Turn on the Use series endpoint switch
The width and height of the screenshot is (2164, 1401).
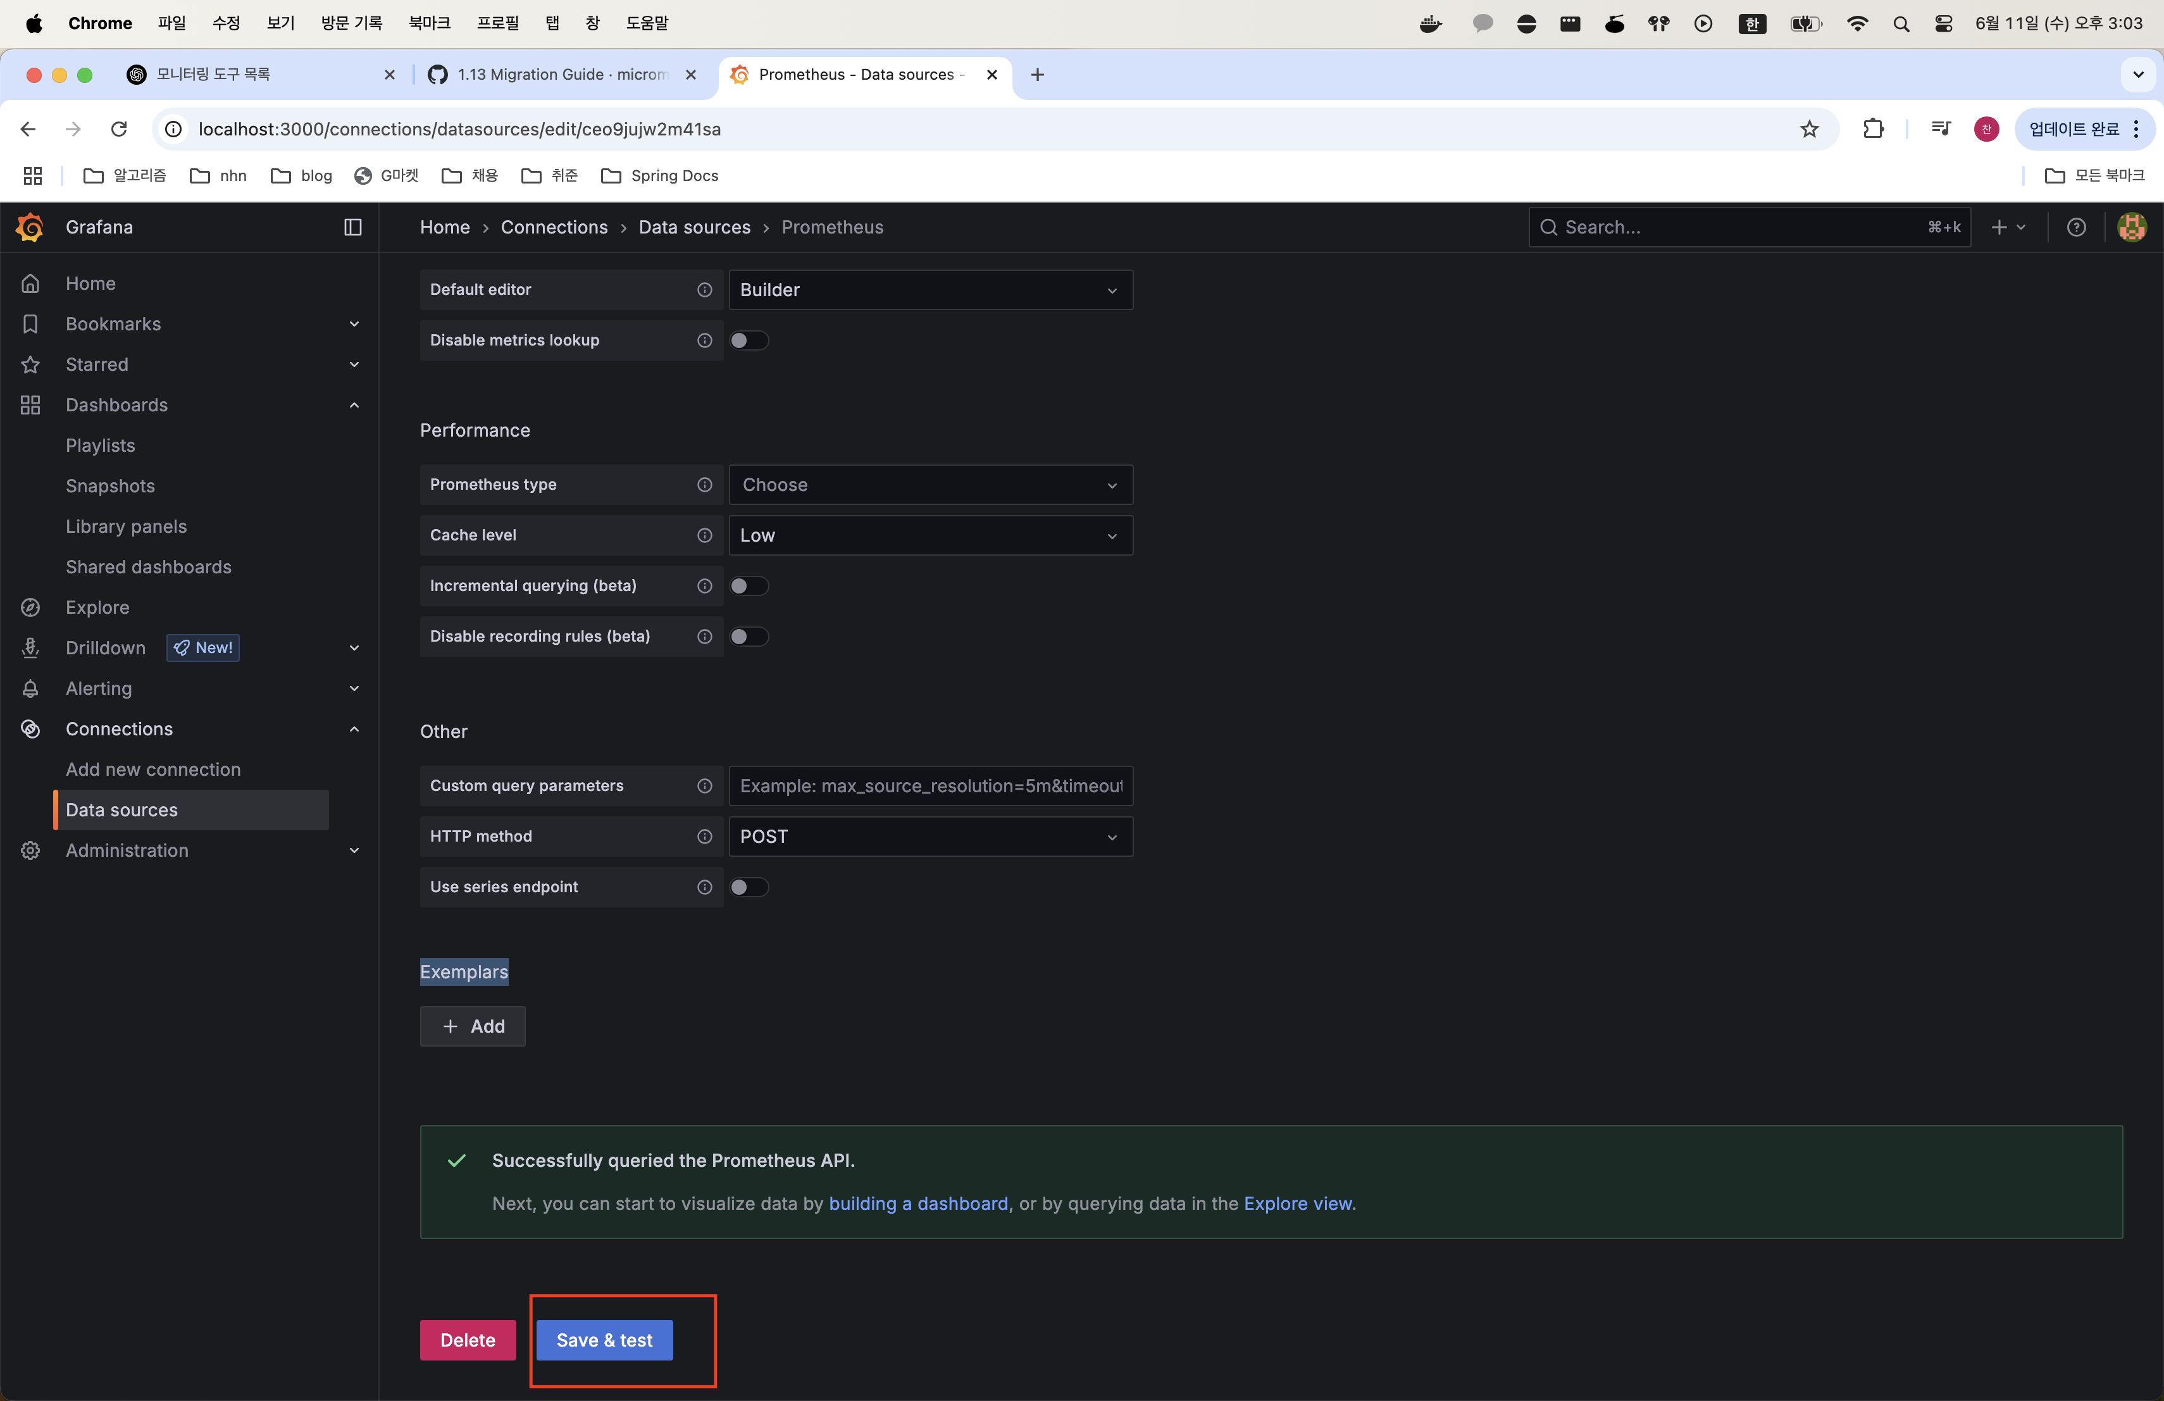point(749,887)
